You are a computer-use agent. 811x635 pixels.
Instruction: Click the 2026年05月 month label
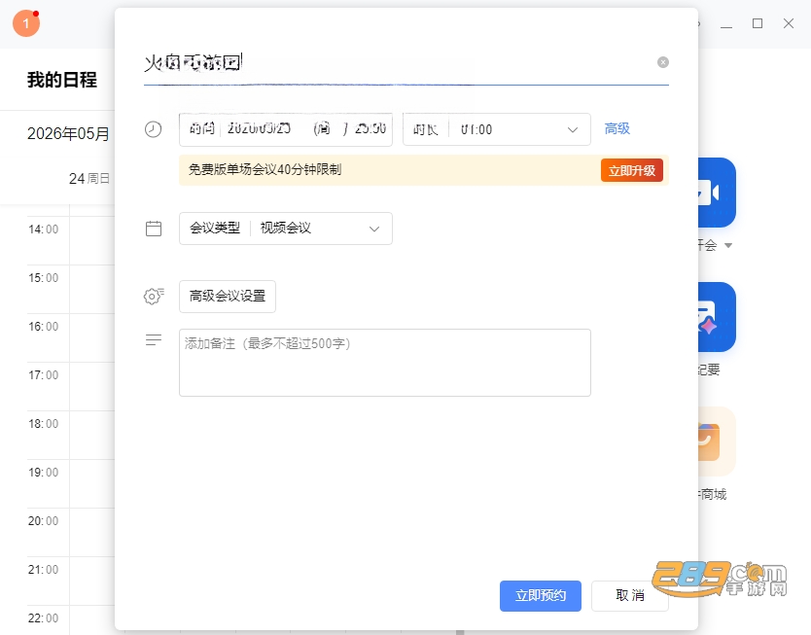point(68,134)
